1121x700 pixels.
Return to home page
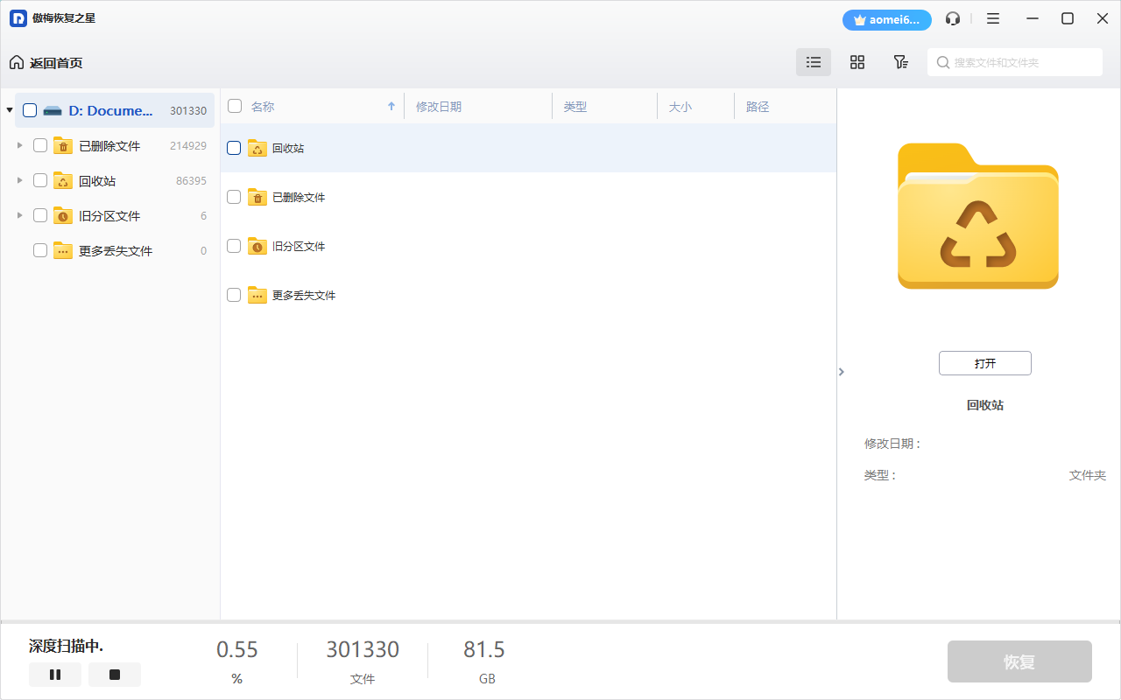click(46, 63)
